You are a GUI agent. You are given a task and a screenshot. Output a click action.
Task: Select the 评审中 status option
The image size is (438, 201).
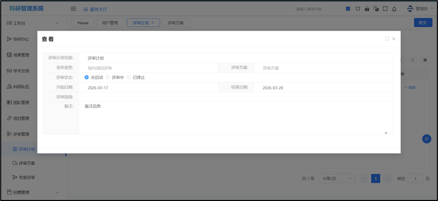pyautogui.click(x=108, y=77)
